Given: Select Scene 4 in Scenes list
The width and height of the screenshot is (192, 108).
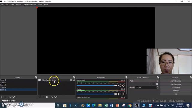Looking at the screenshot, I should click(19, 87).
